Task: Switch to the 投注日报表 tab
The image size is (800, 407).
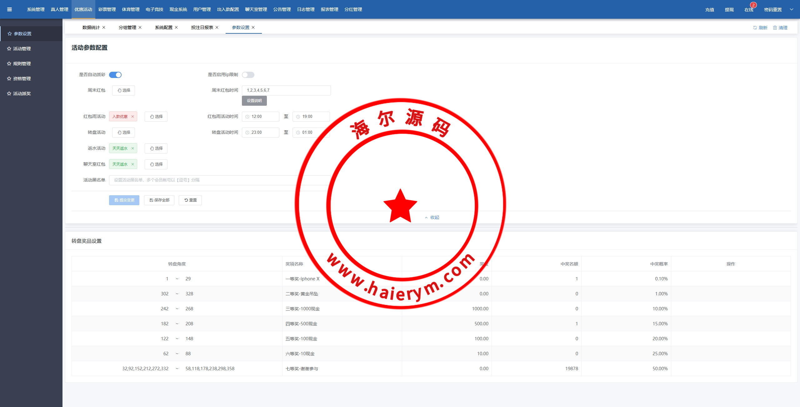Action: 202,27
